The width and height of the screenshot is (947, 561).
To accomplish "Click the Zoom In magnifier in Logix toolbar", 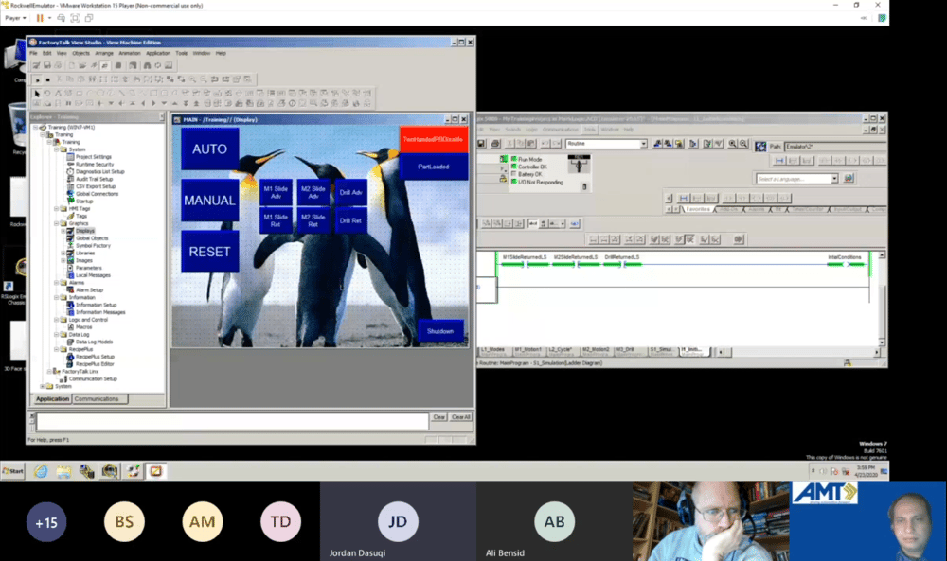I will pos(733,144).
